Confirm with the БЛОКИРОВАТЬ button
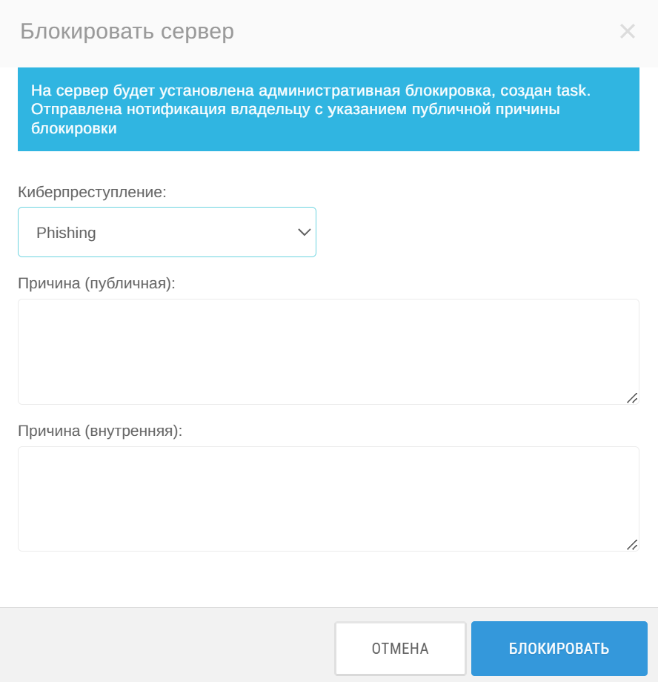This screenshot has width=658, height=682. (x=559, y=649)
